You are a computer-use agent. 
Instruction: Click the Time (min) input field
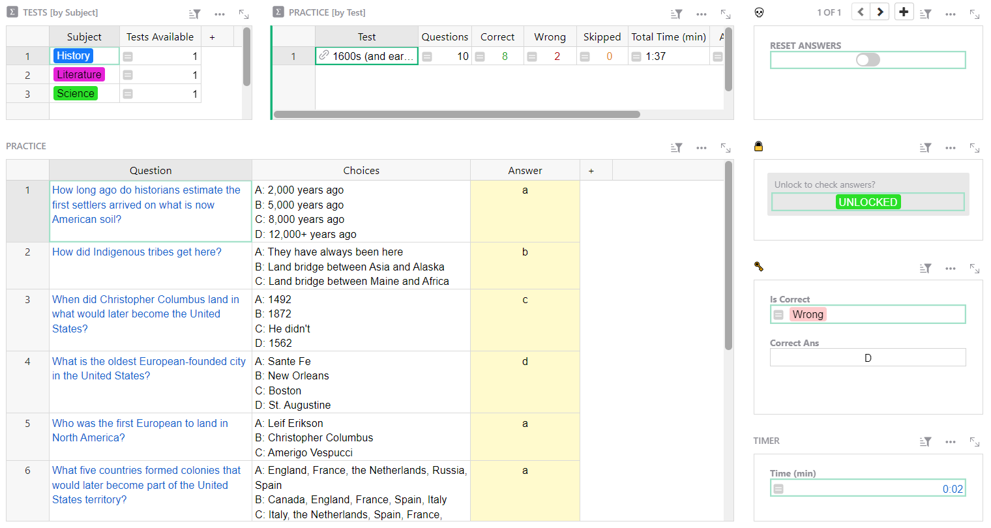click(x=868, y=489)
